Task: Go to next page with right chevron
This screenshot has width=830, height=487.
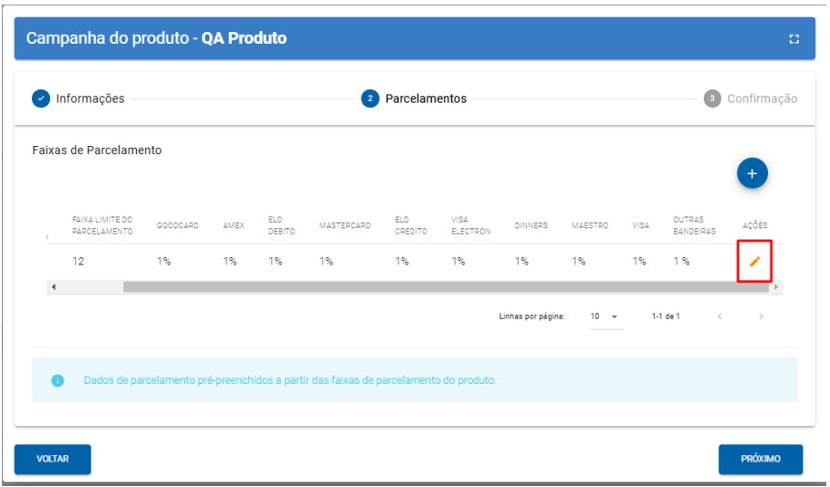Action: [761, 316]
